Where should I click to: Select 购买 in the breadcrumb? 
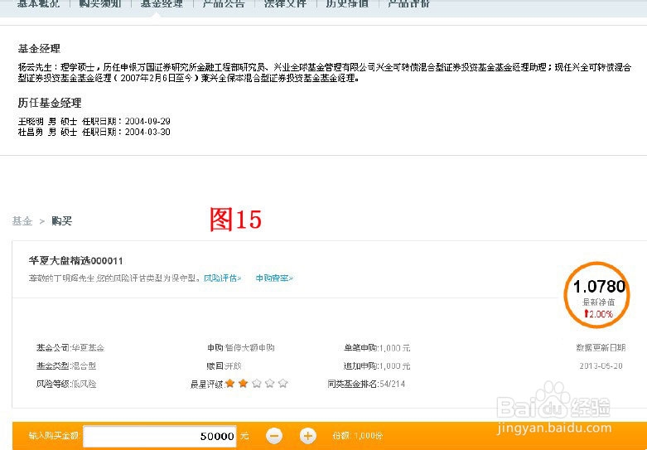62,221
